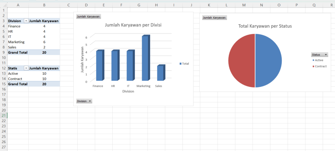Select column A header
Image resolution: width=335 pixels, height=151 pixels.
point(18,5)
